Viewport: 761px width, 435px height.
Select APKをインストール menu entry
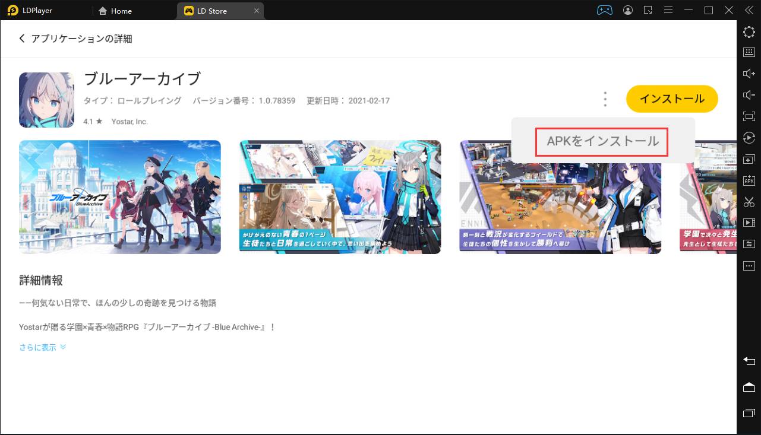point(602,141)
